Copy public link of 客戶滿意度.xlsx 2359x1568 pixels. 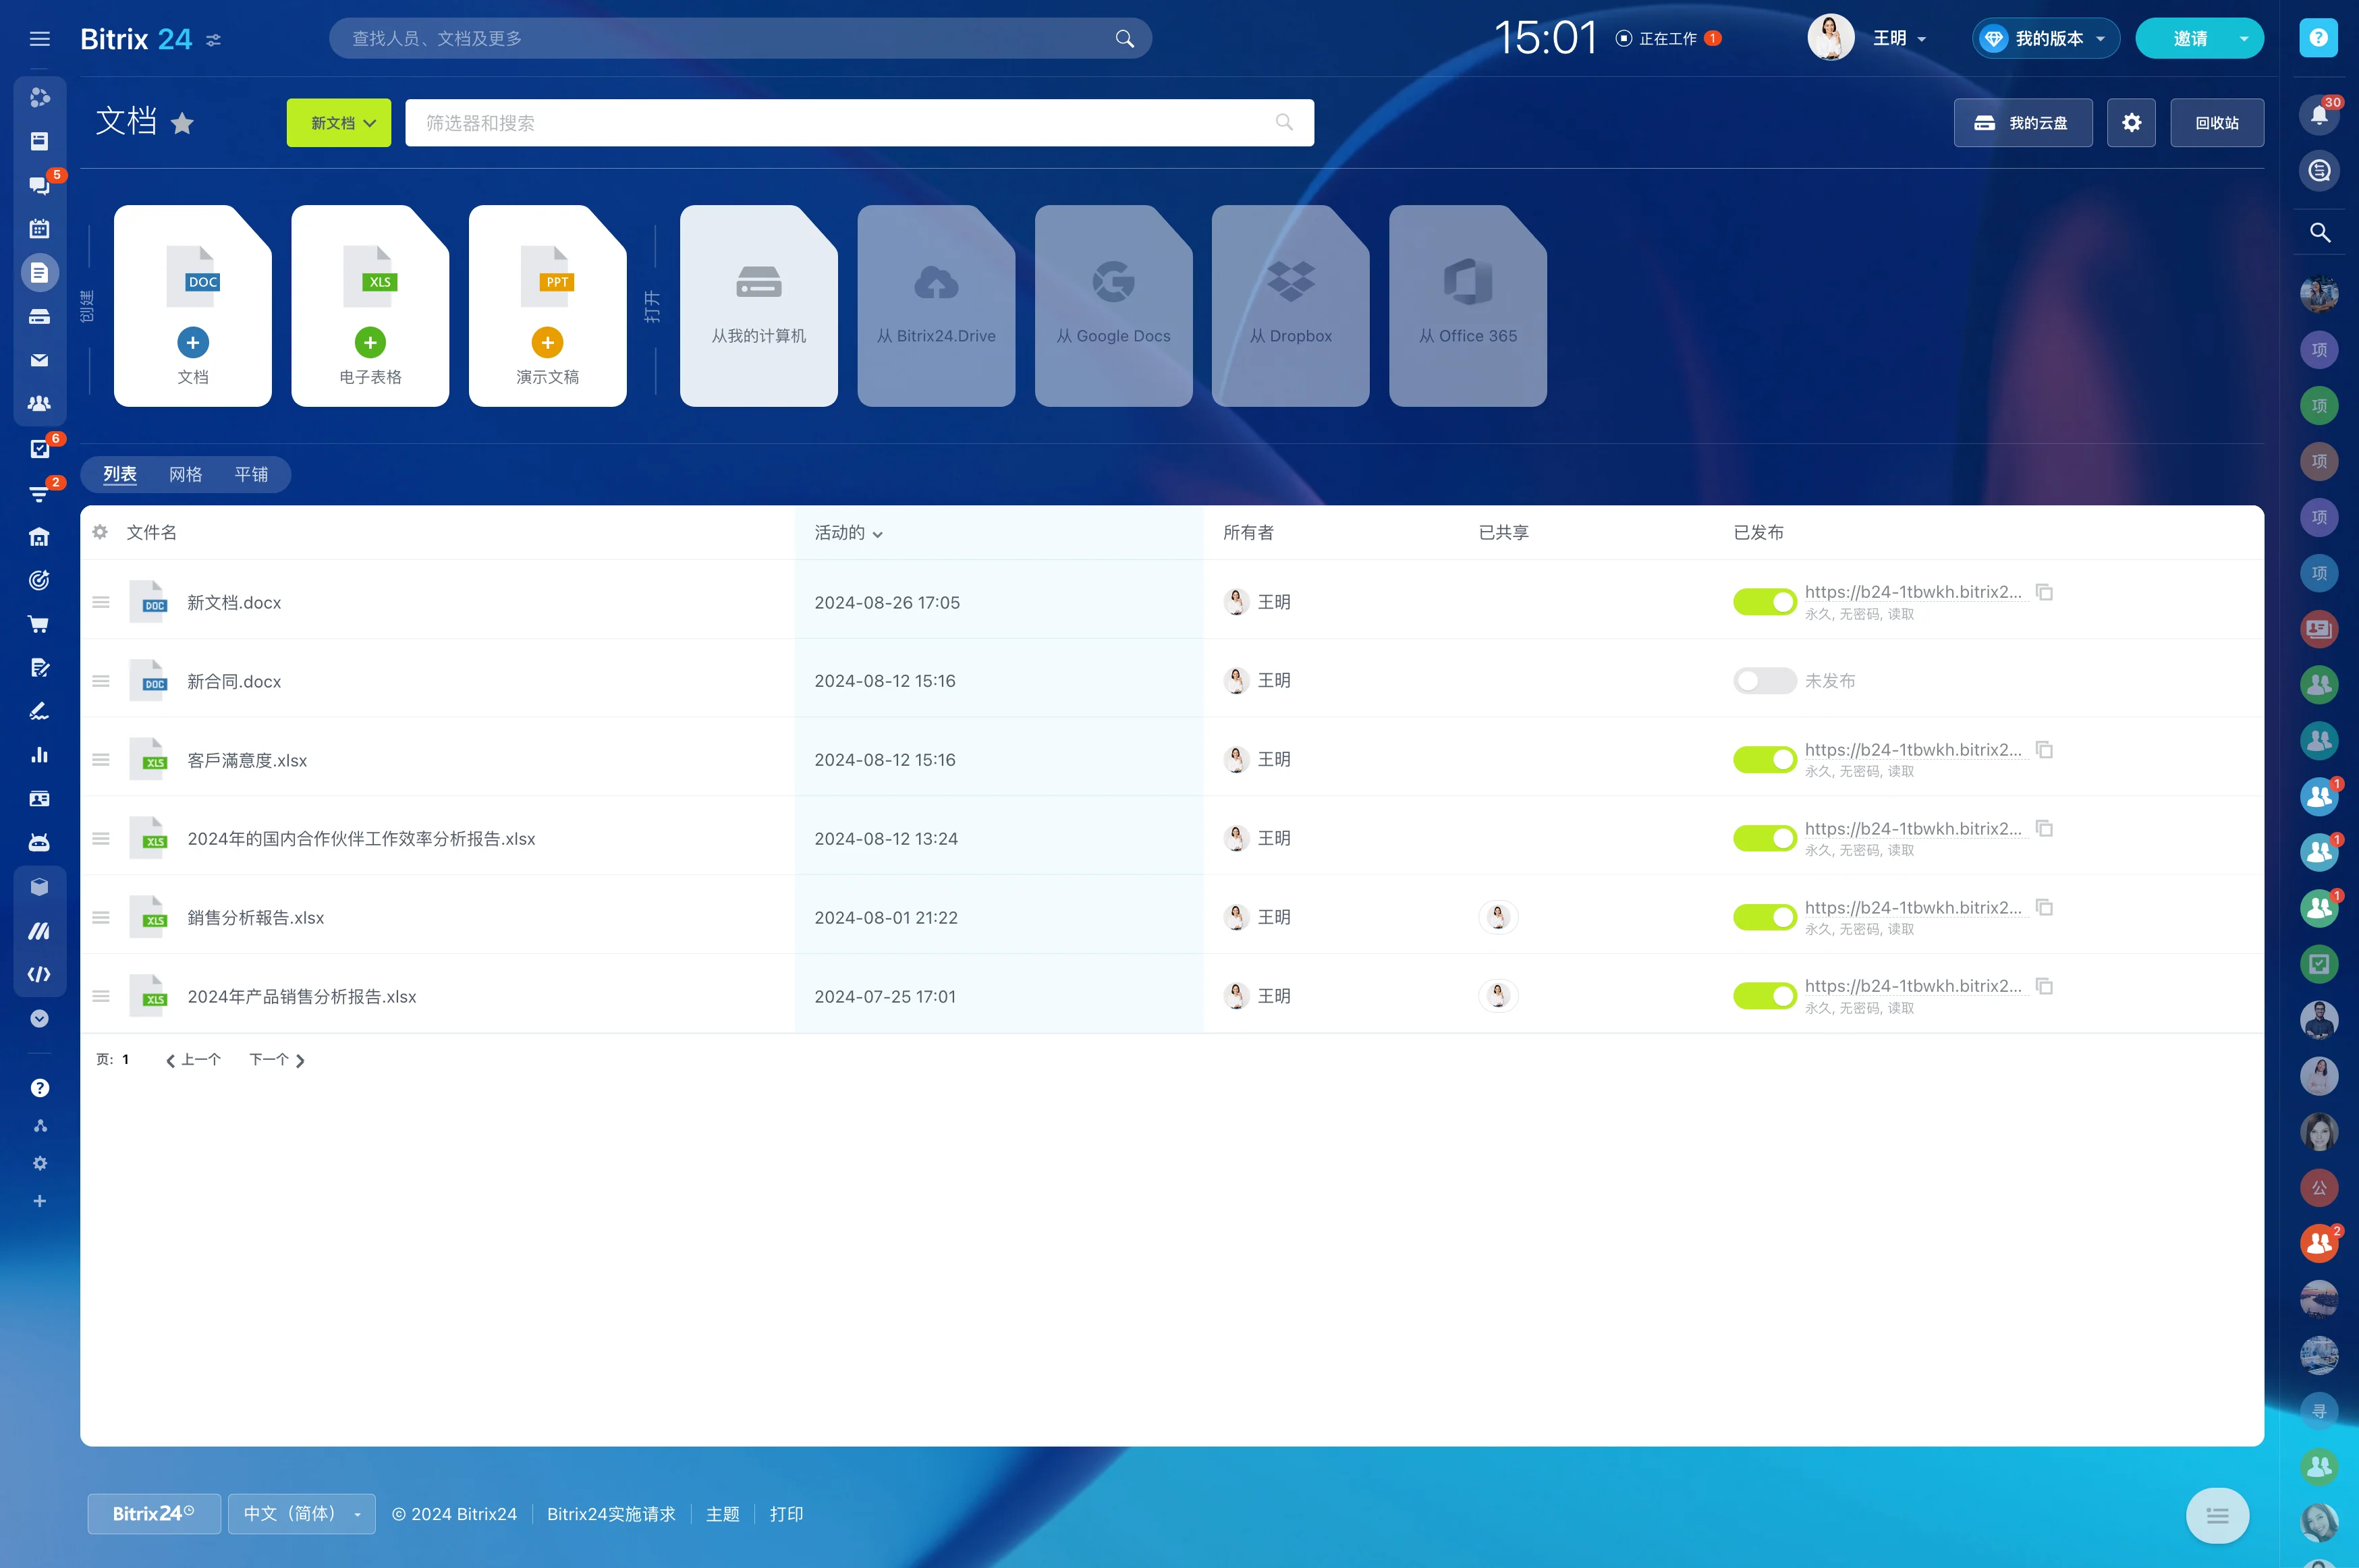point(2045,750)
